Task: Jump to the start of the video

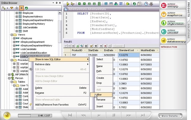Action: pos(70,115)
